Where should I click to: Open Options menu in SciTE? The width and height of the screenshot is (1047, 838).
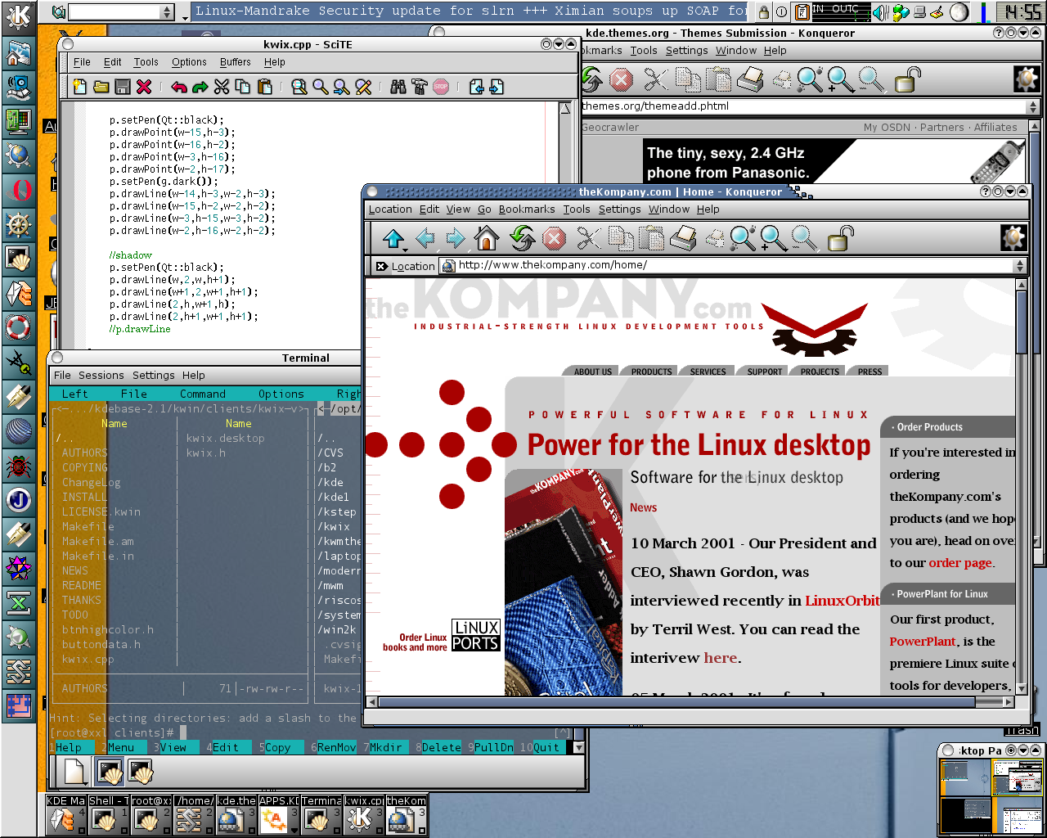pyautogui.click(x=189, y=62)
